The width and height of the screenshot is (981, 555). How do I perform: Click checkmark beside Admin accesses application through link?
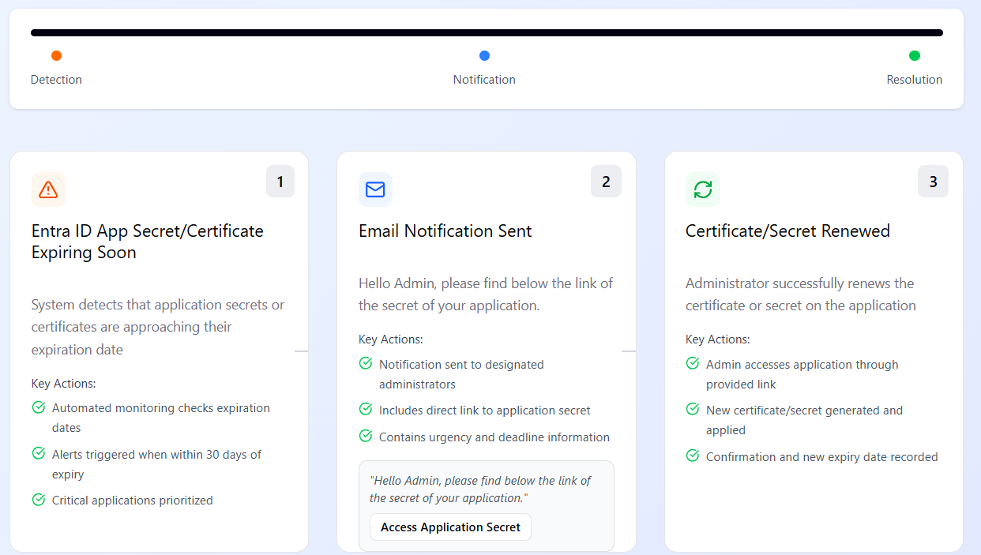[x=693, y=363]
